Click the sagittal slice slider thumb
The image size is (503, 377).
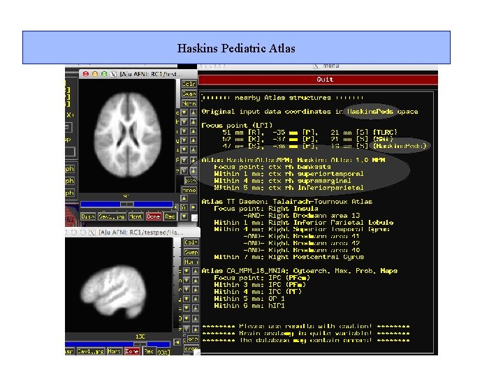click(140, 344)
